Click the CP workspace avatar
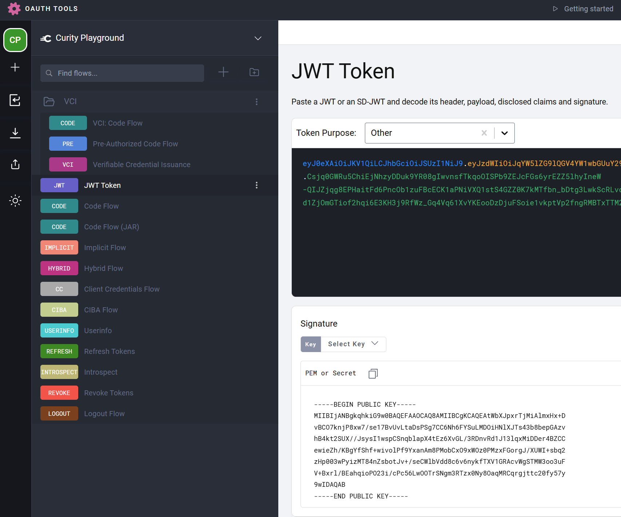621x517 pixels. (x=15, y=40)
